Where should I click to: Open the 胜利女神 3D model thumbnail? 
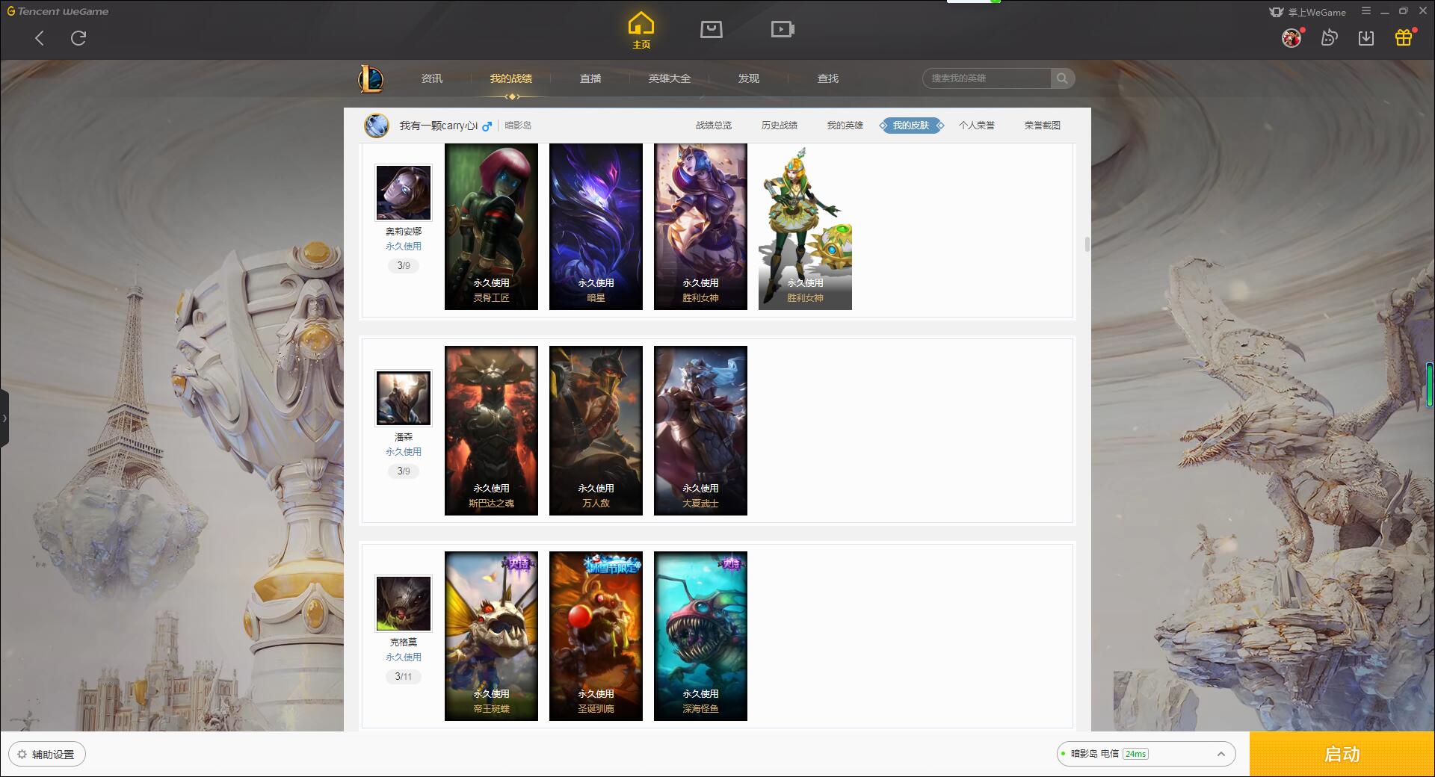coord(805,226)
